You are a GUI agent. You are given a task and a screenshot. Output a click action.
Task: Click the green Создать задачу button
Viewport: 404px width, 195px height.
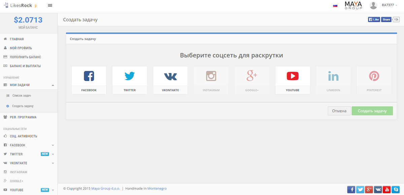372,111
